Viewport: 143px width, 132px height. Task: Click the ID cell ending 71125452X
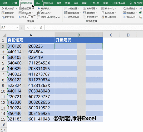[31, 63]
